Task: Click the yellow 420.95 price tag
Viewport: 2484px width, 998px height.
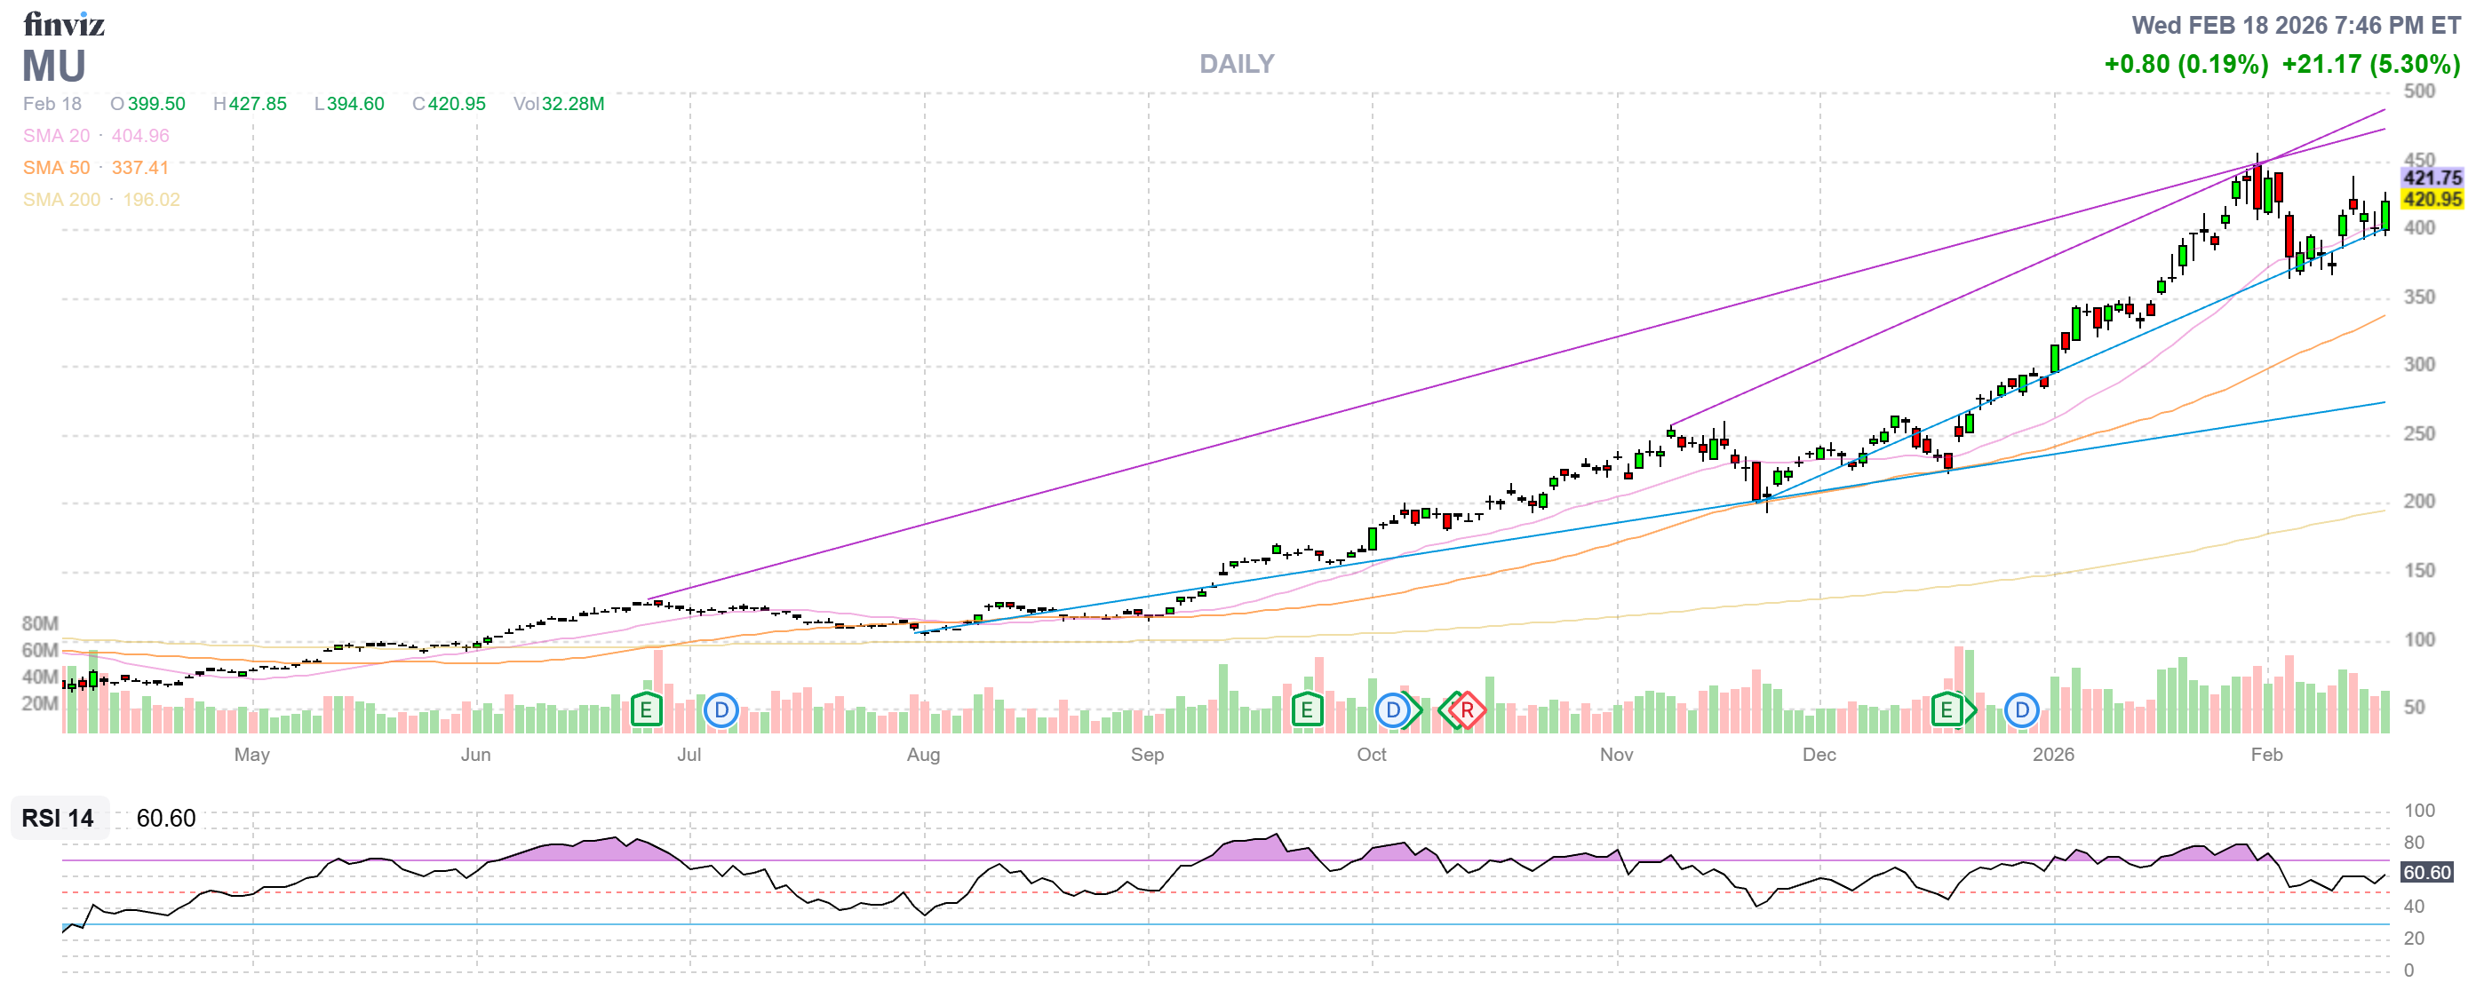Action: pos(2431,200)
